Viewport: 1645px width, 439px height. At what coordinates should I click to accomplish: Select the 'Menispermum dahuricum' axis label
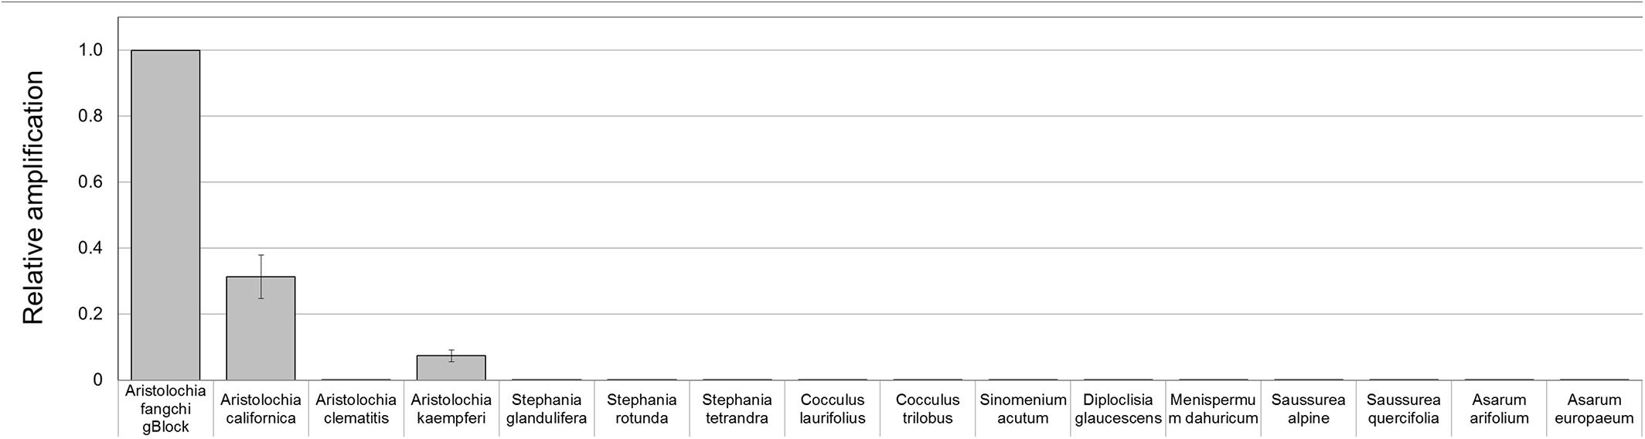coord(1213,409)
